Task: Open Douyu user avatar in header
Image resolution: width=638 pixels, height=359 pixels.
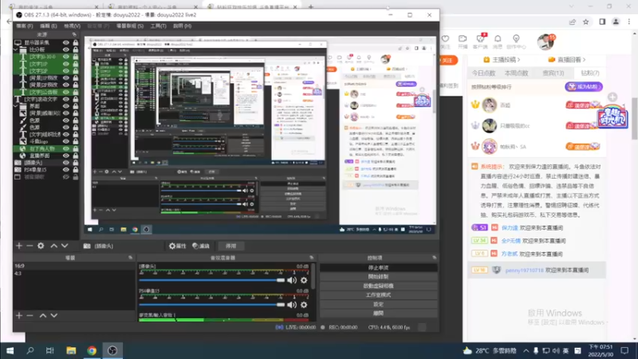Action: (x=545, y=42)
